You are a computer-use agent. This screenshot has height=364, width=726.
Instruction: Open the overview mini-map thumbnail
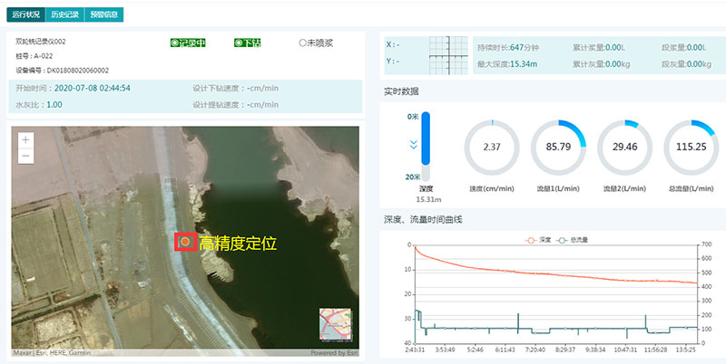point(335,324)
